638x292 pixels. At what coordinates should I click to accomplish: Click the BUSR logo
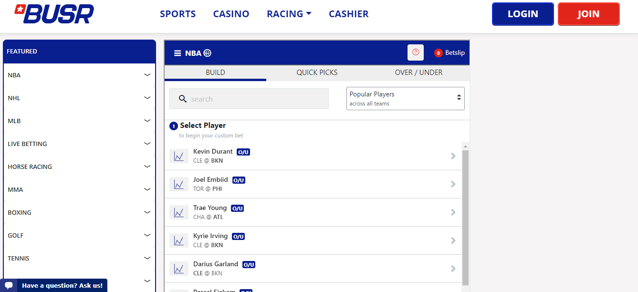pyautogui.click(x=53, y=14)
